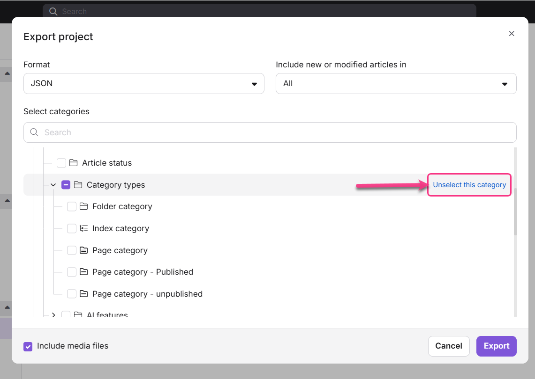
Task: Select the Page category label
Action: pos(120,251)
